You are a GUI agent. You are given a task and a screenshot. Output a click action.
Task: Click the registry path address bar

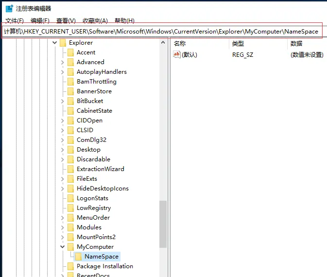tap(160, 32)
